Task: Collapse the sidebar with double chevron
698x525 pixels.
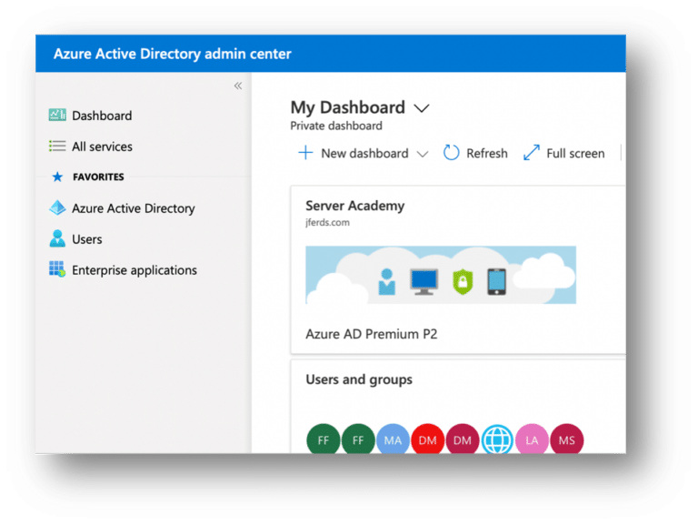Action: (x=238, y=86)
